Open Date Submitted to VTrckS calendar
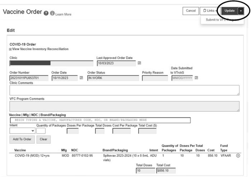This screenshot has width=251, height=177. [x=196, y=78]
